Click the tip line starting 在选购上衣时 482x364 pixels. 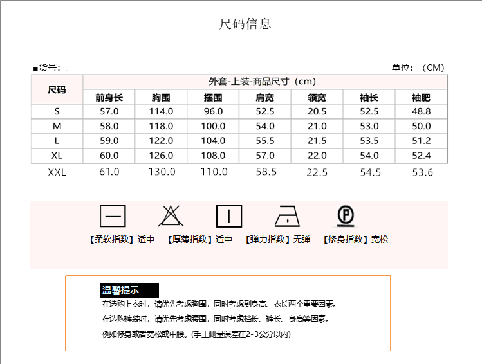(x=219, y=304)
